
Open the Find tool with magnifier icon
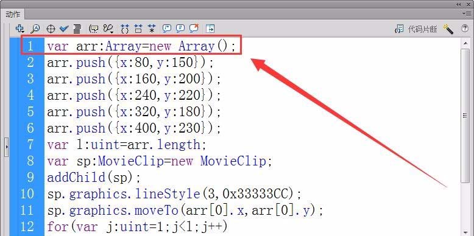(35, 29)
